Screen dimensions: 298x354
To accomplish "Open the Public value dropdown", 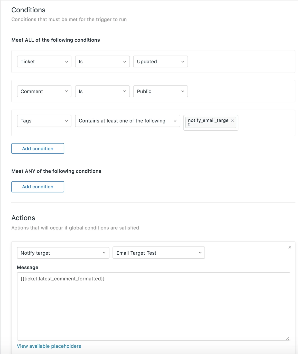I will 160,92.
